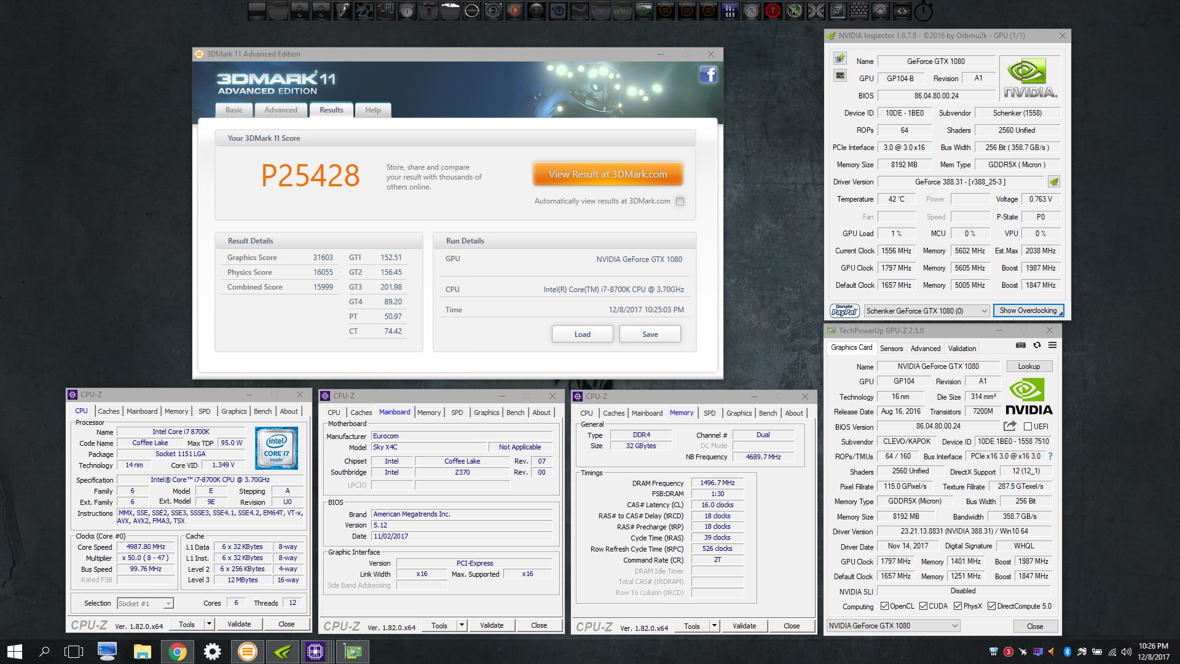
Task: Open Settings gear on taskbar
Action: [212, 652]
